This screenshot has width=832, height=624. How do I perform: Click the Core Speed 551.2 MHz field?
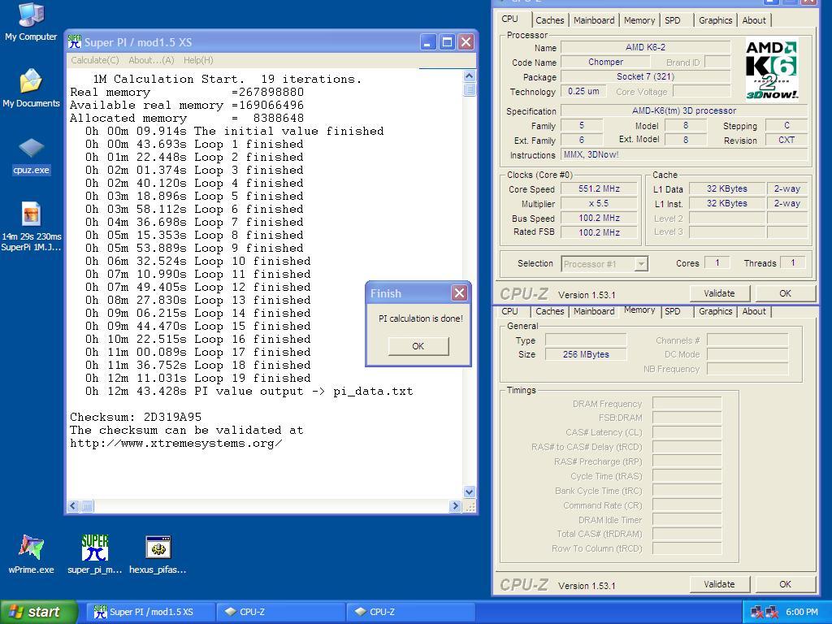pyautogui.click(x=599, y=188)
